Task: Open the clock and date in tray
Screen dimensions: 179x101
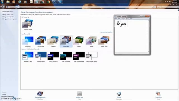Action: [175, 2]
